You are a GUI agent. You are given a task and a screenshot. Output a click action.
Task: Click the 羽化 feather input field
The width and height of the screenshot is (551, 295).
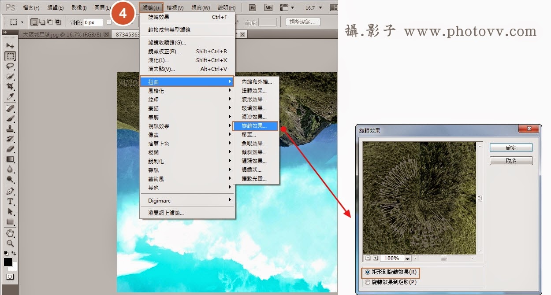93,22
